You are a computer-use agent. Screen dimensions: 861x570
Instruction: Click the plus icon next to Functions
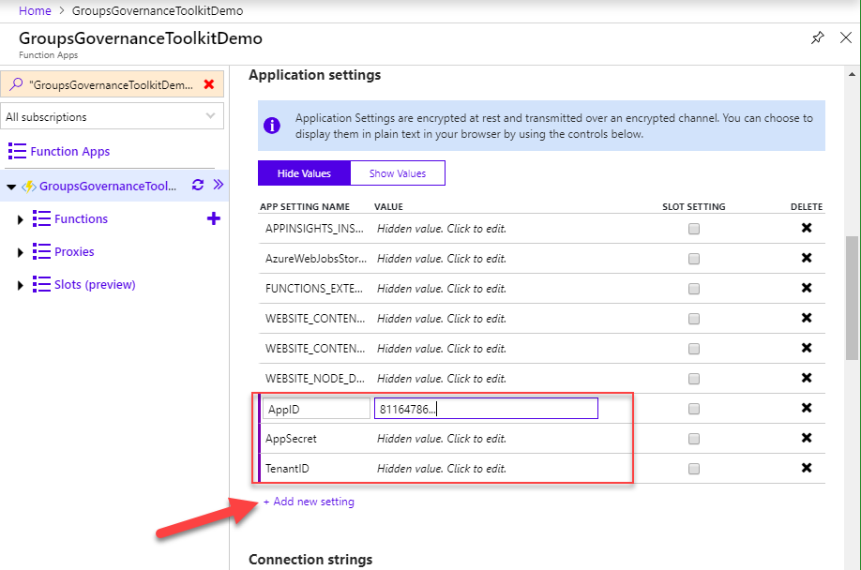[x=213, y=218]
